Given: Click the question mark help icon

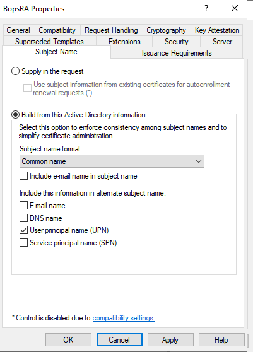Looking at the screenshot, I should click(x=206, y=9).
